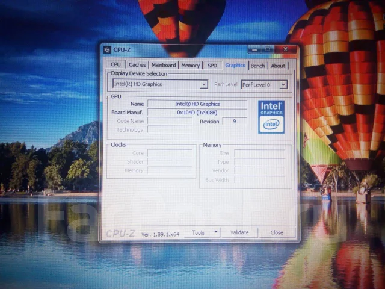Click the Revision value 9

235,121
